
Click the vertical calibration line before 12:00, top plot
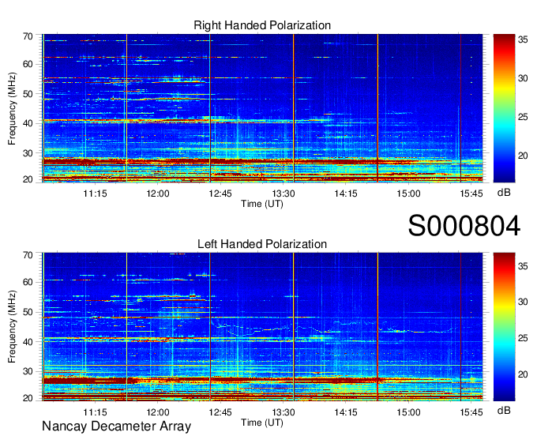126,108
